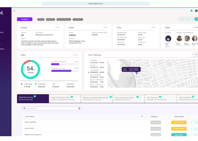Click Email Sent for Maintenance Inspection row

tap(179, 135)
